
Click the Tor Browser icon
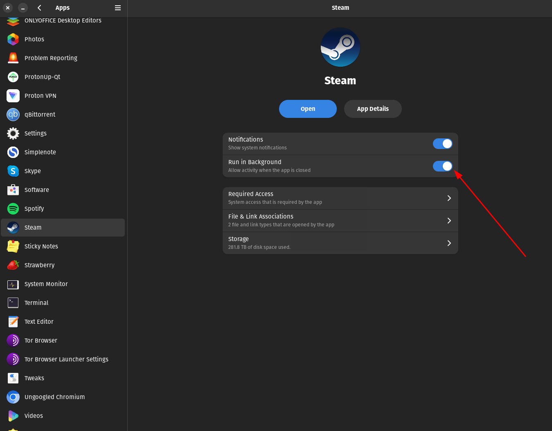click(x=13, y=341)
